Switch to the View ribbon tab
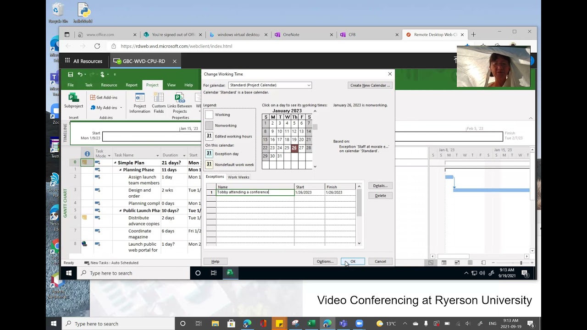This screenshot has height=330, width=587. pos(171,85)
